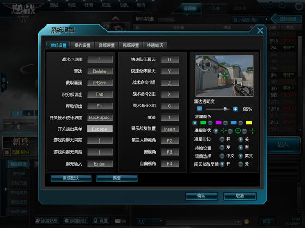Choose the open-cross crosshair shape icon

224,131
